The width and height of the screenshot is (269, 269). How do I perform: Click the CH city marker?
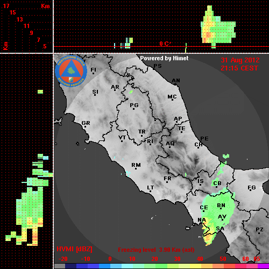coord(199,148)
